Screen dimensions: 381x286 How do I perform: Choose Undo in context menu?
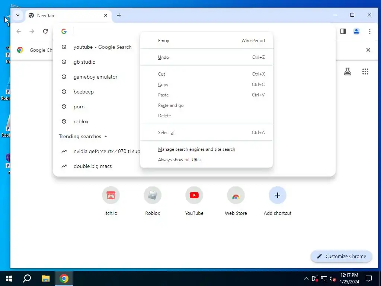click(x=206, y=57)
